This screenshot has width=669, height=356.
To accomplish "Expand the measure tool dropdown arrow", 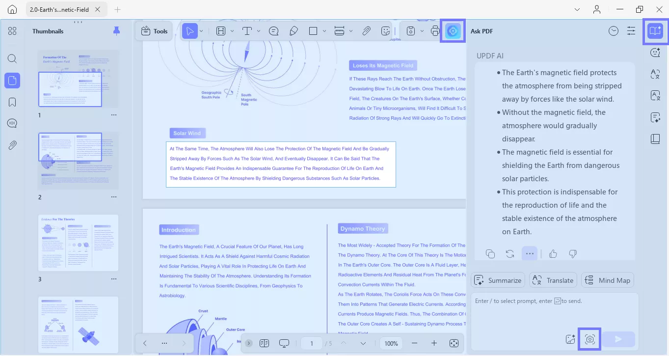I will 350,31.
